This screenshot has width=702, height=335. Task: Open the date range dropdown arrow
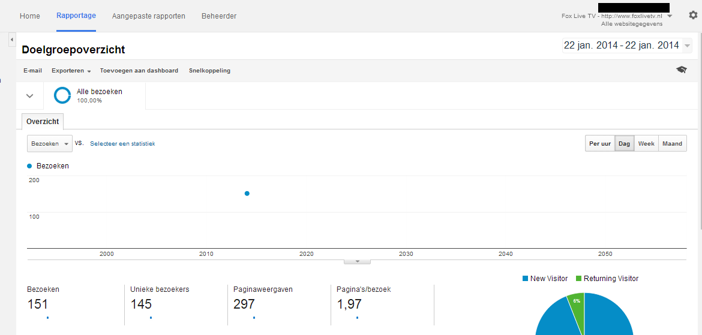pyautogui.click(x=687, y=46)
